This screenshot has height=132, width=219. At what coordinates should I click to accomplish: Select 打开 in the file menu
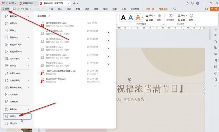point(13,23)
